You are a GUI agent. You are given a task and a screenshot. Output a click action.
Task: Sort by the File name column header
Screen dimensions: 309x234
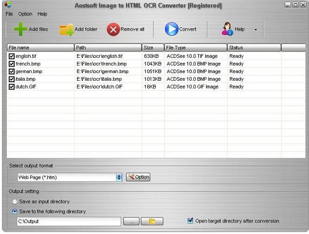40,48
